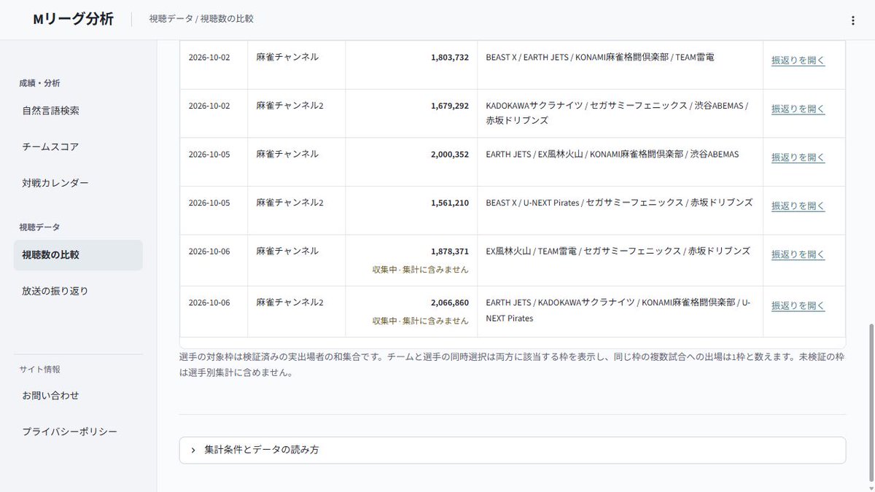The width and height of the screenshot is (875, 492).
Task: Click 麻雀チャンネル2 in the 1,679,292 row
Action: click(x=289, y=106)
